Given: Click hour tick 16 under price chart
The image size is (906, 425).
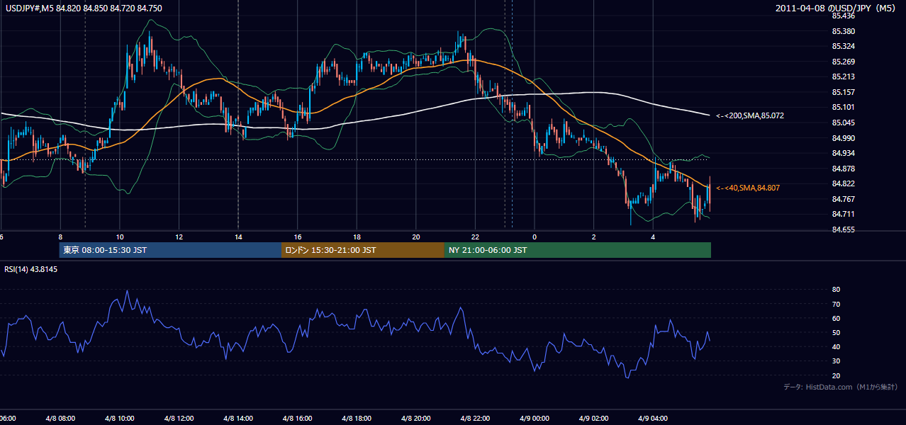Looking at the screenshot, I should (298, 237).
